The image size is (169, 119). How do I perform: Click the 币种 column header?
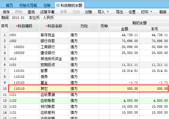[104, 26]
